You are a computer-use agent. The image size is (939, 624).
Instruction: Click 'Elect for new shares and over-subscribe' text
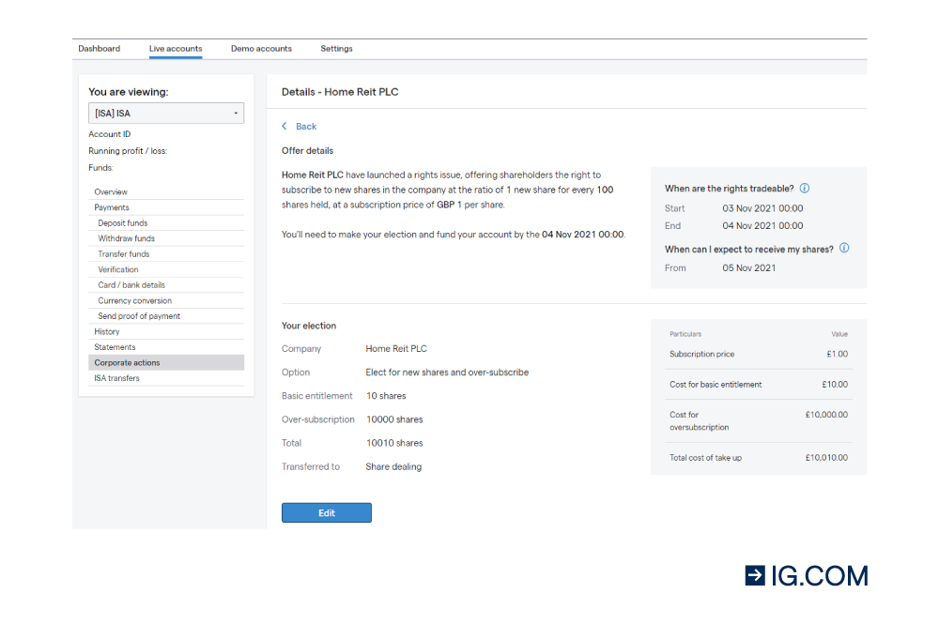click(x=447, y=373)
